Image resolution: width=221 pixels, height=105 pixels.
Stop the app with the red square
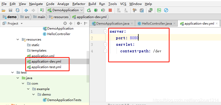pyautogui.click(x=110, y=10)
